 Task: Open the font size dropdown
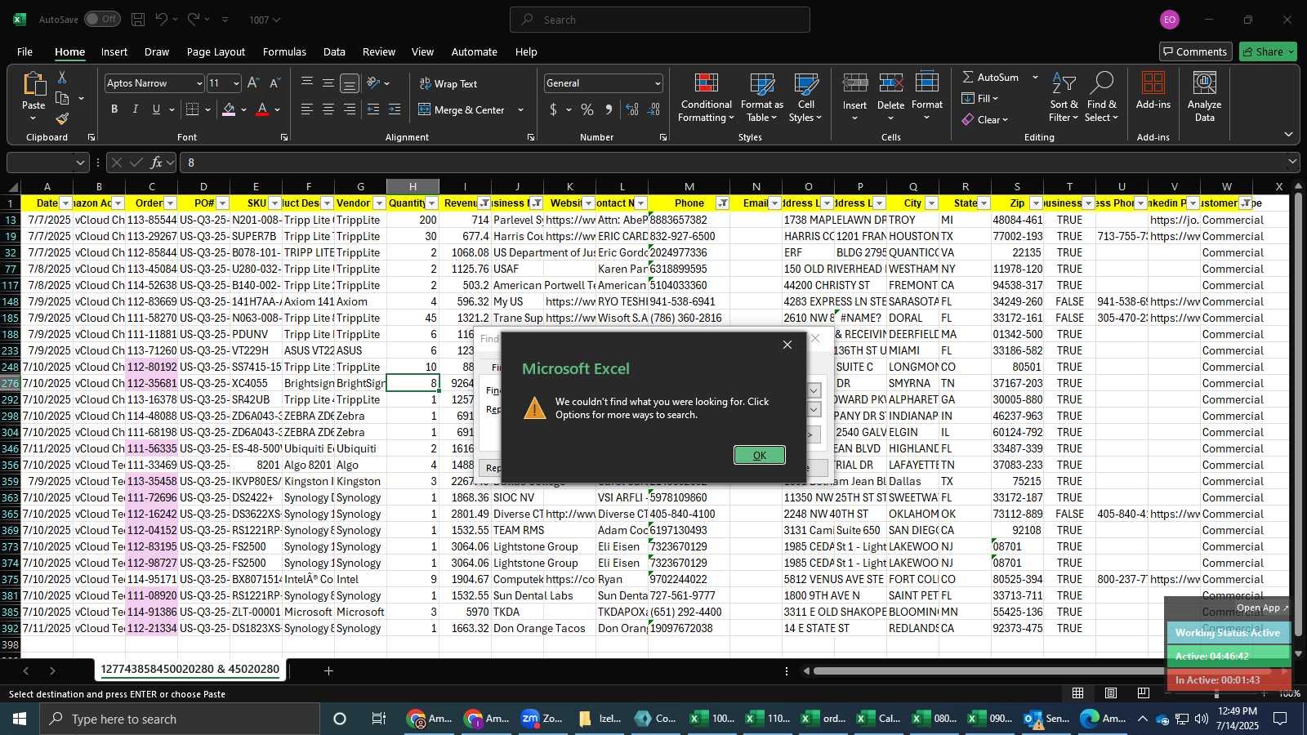coord(236,83)
